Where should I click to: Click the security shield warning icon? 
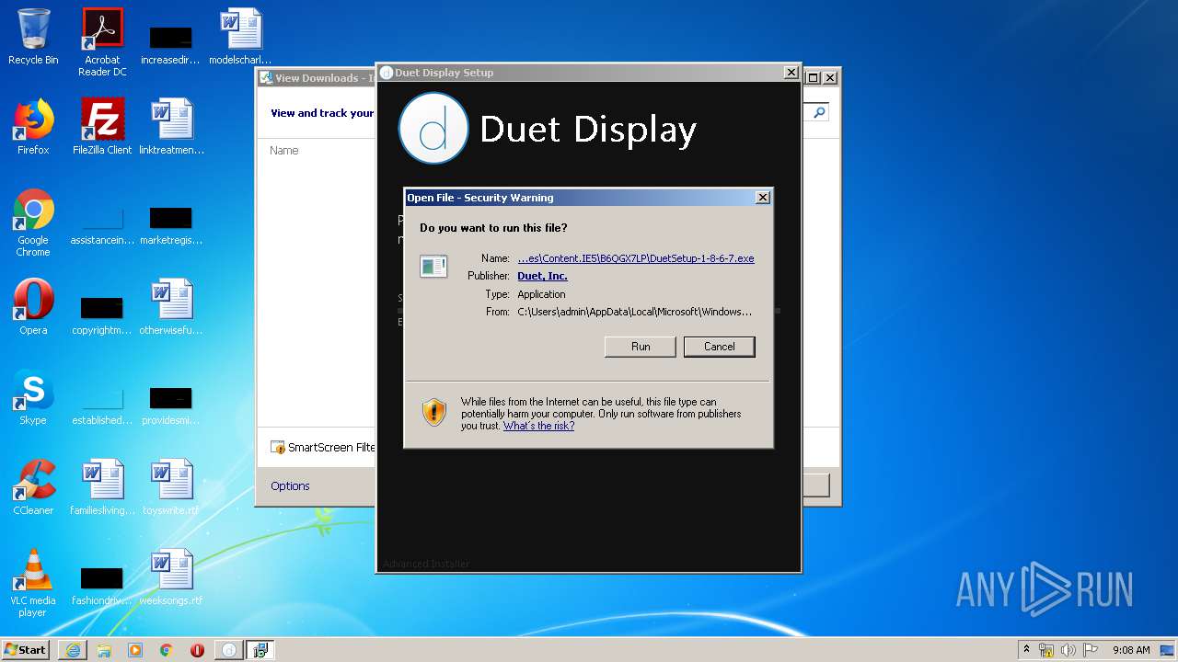[x=434, y=412]
